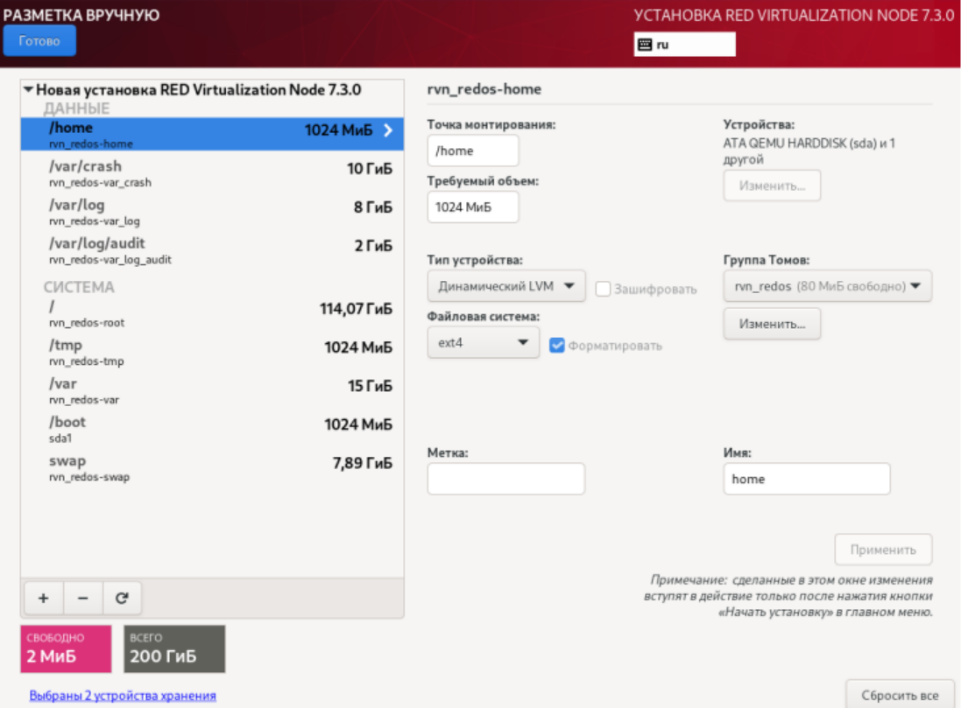Click Изменить button under Группа Томов
Viewport: 961px width, 708px height.
click(x=772, y=324)
